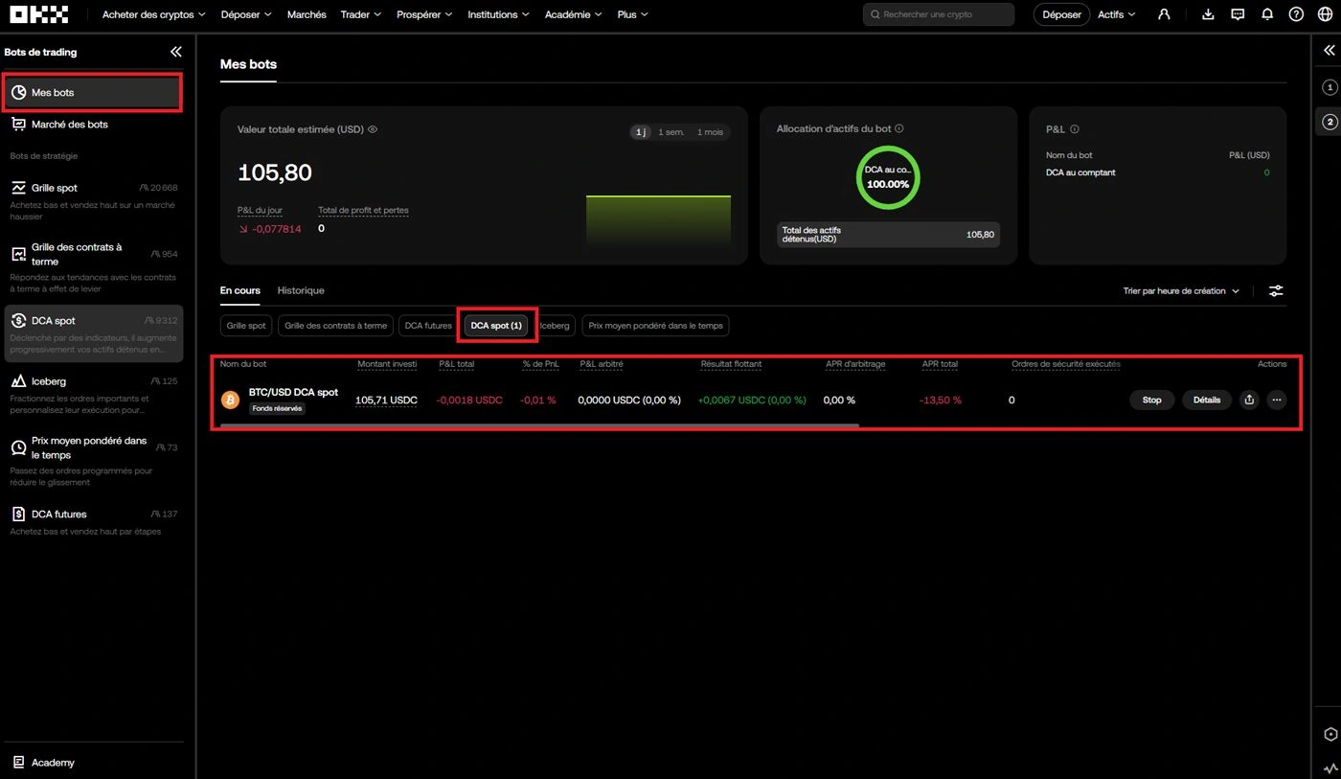
Task: Open Trier par heure de création dropdown
Action: (x=1181, y=290)
